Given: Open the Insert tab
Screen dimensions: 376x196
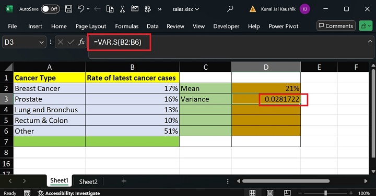Looking at the screenshot, I should [35, 27].
